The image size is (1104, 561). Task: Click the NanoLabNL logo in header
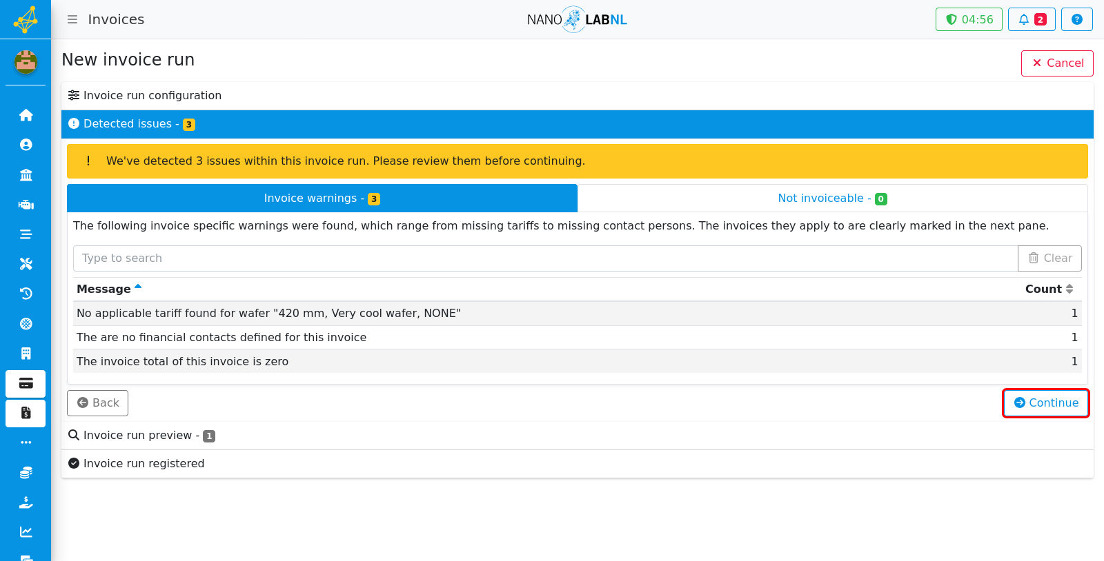point(577,19)
